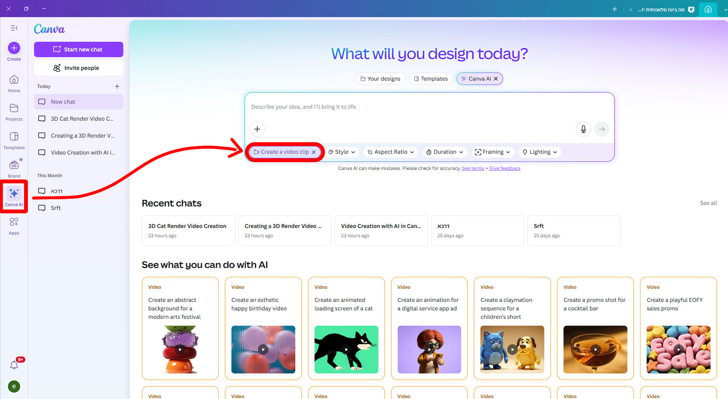The width and height of the screenshot is (728, 399).
Task: Open the דרכא recent chat card
Action: click(x=477, y=231)
